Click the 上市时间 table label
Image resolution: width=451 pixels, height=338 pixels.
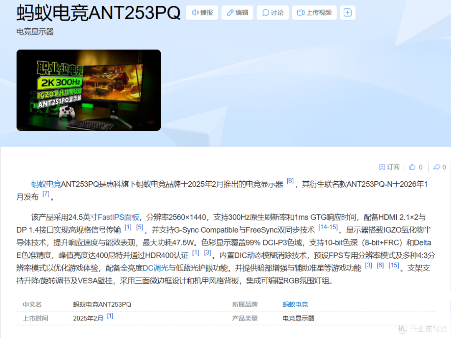click(x=35, y=318)
